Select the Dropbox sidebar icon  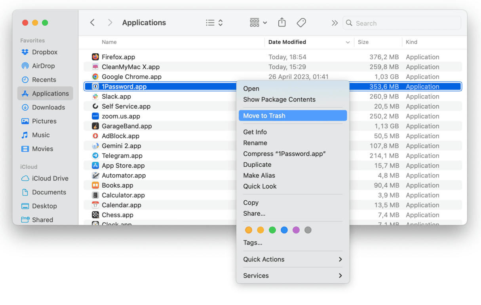coord(25,52)
